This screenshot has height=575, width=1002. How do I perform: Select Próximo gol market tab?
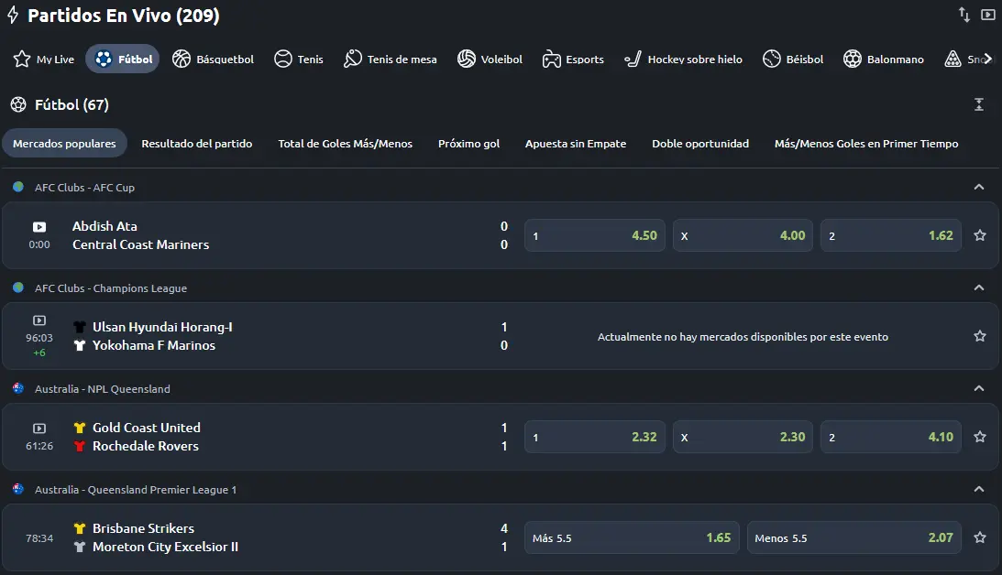point(469,144)
